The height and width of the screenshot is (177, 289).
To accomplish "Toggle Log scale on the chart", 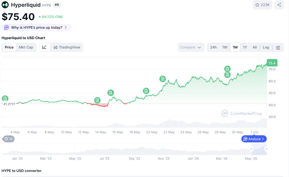I will point(266,47).
